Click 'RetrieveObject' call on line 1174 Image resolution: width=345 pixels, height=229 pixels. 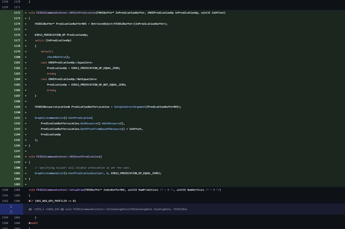tap(101, 24)
